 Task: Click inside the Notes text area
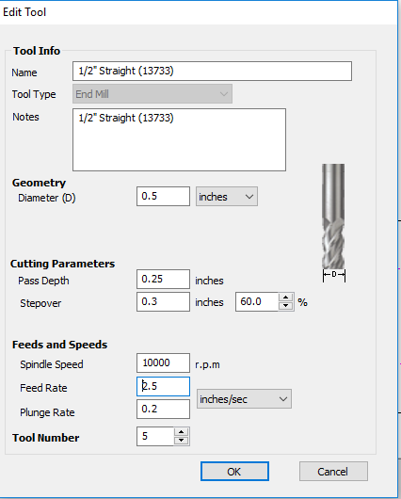[179, 139]
